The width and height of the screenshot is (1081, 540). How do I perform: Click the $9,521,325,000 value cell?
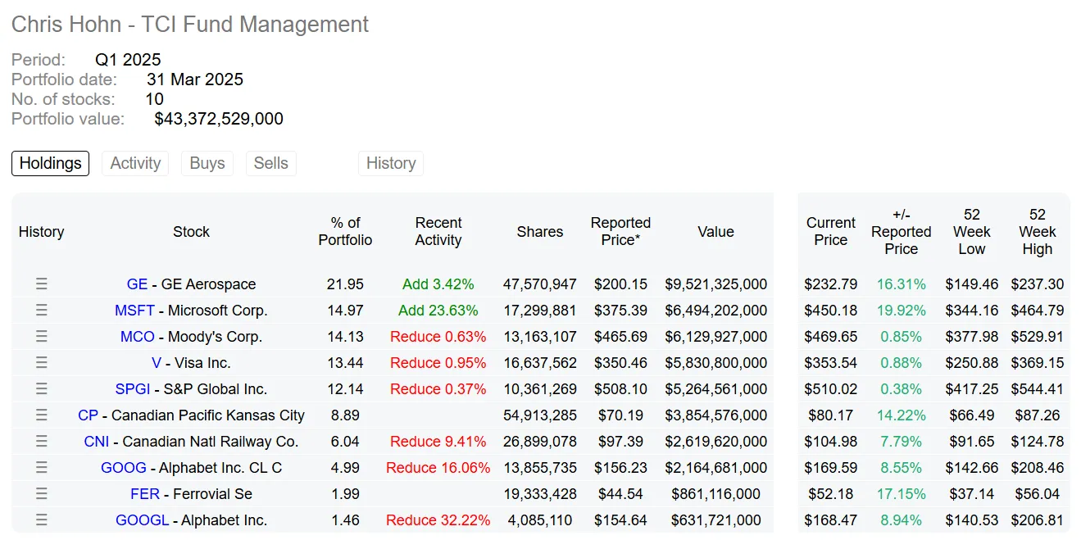tap(716, 284)
